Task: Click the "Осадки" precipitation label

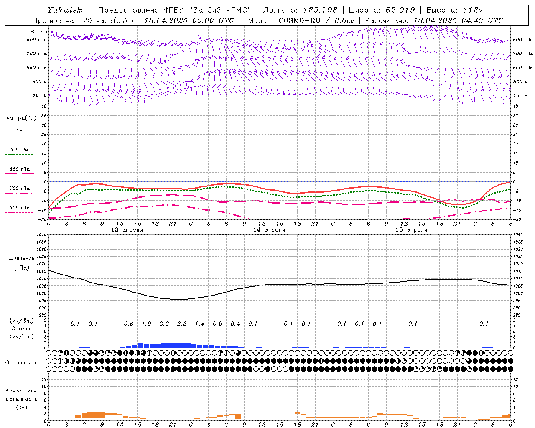Action: coord(22,329)
